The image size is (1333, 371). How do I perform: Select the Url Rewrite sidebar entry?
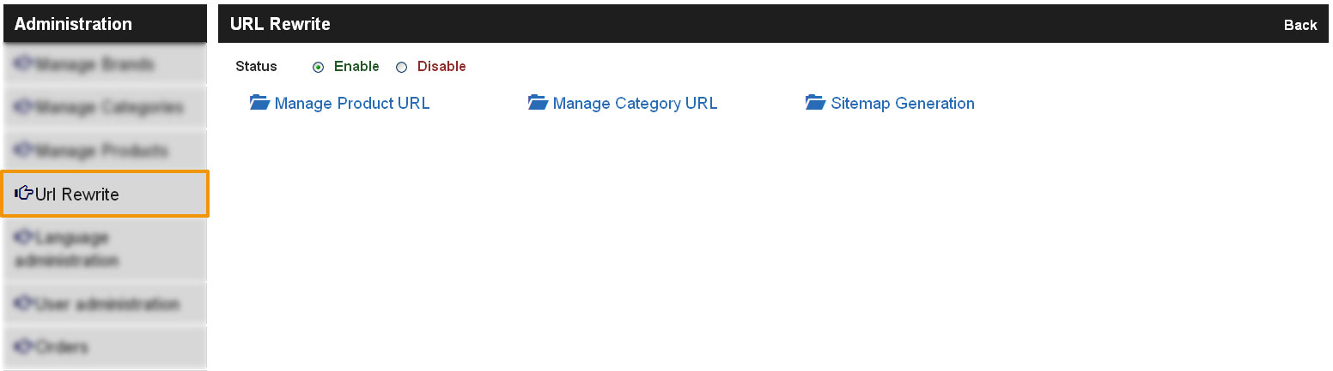click(x=105, y=194)
